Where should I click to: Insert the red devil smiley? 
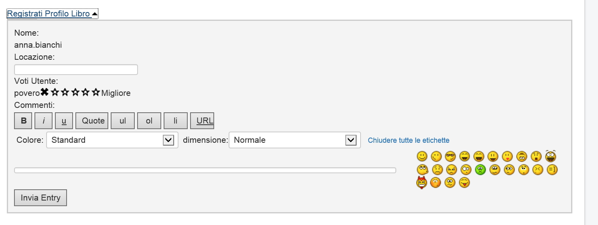click(422, 182)
